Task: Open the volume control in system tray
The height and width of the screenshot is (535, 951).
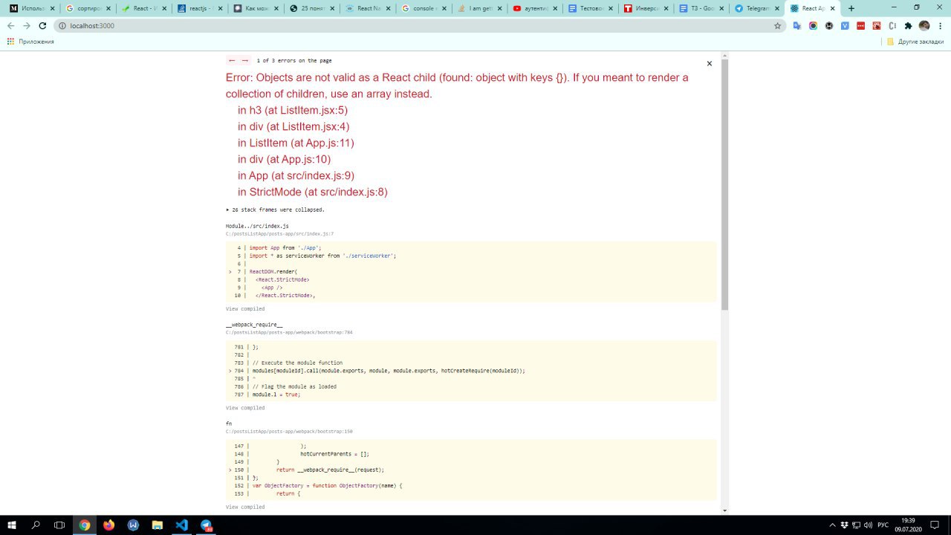Action: [x=868, y=525]
